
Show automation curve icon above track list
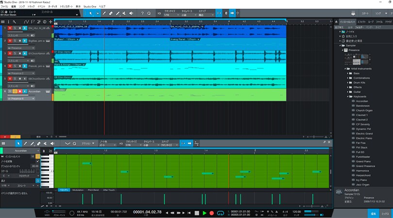pos(26,22)
